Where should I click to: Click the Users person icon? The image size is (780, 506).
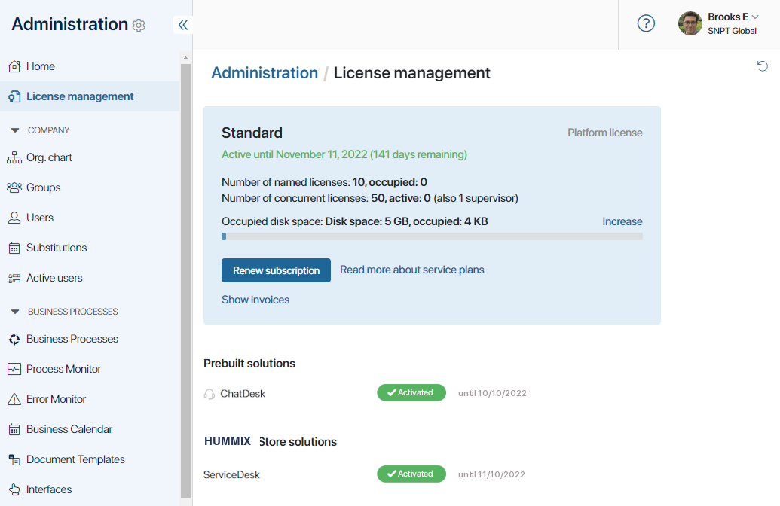tap(14, 218)
